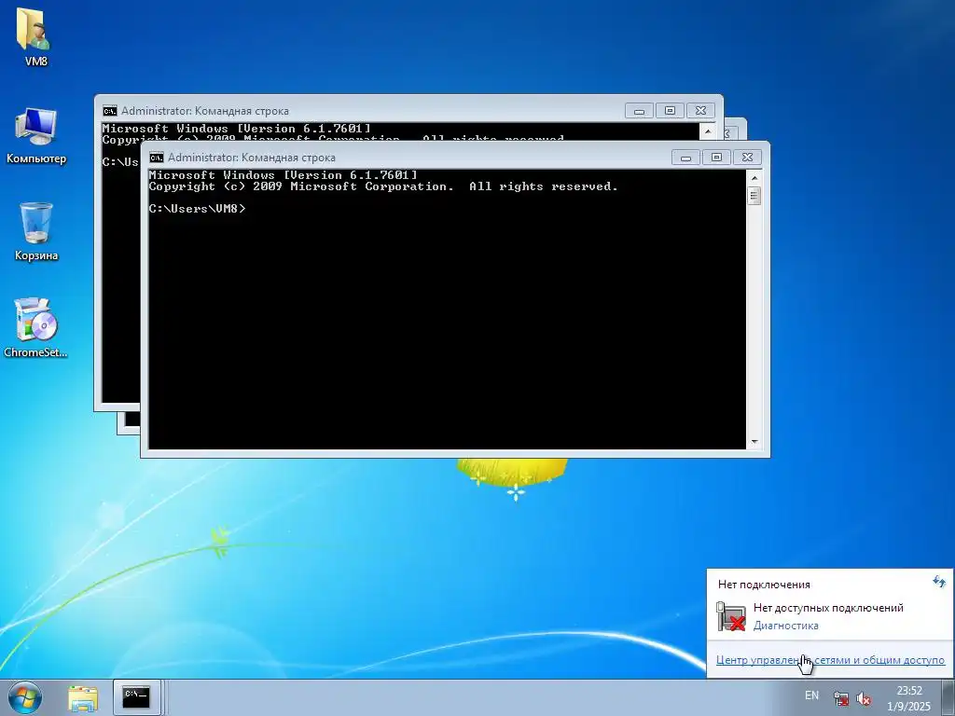Viewport: 955px width, 716px height.
Task: Maximize the back Command Prompt window
Action: click(670, 111)
